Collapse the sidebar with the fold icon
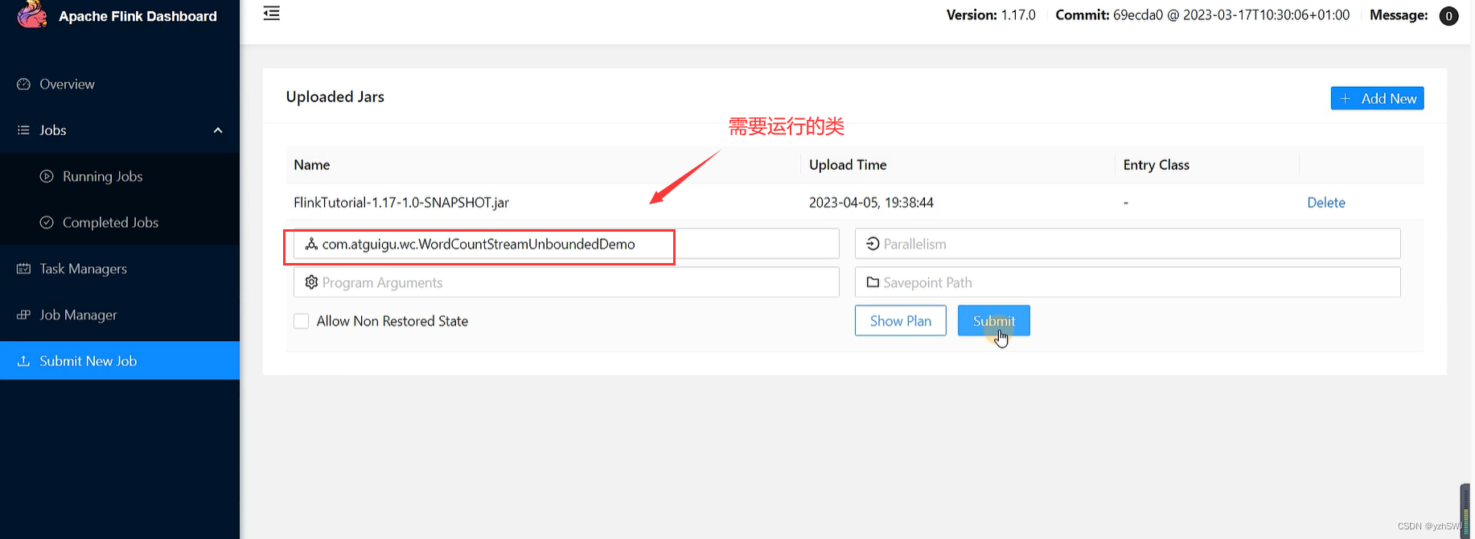 272,13
